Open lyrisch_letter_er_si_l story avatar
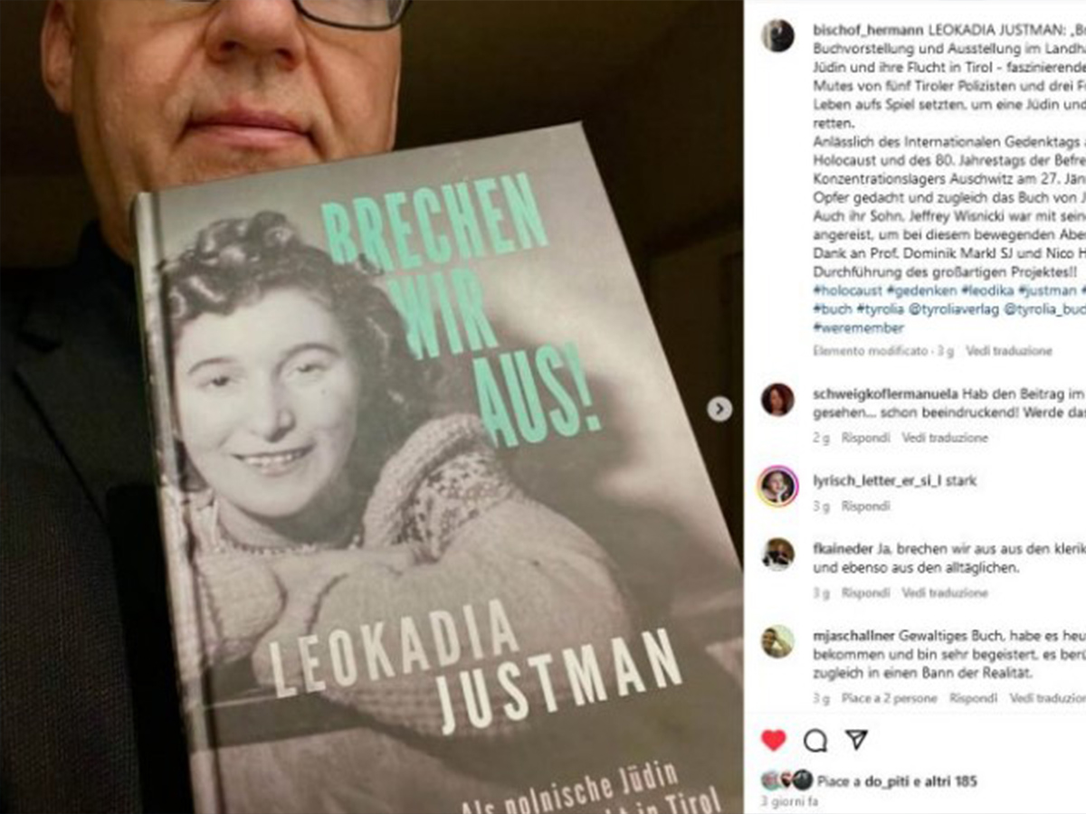 click(777, 486)
